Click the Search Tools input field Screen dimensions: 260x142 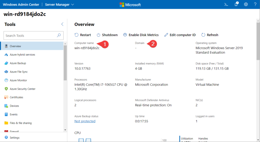(34, 35)
